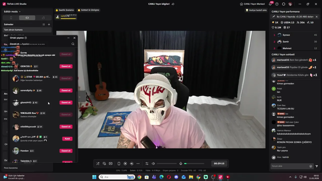Invite Handan with Davet et button

click(x=66, y=151)
